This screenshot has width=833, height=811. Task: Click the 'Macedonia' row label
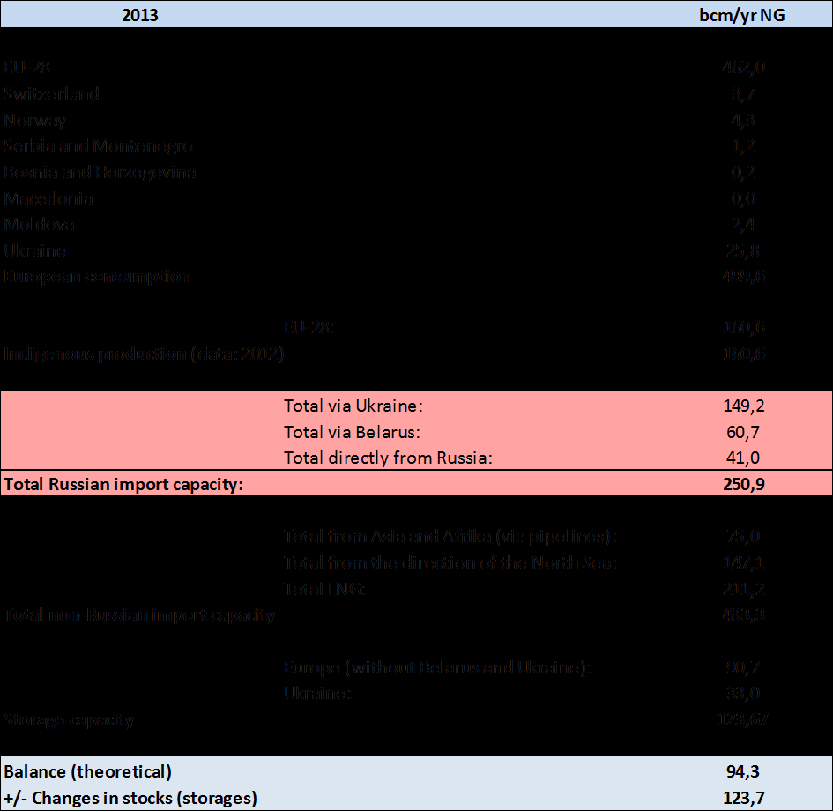48,198
